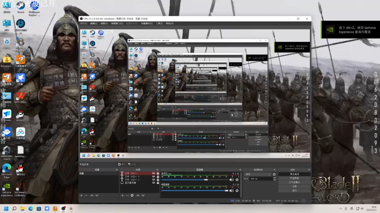
Task: Open Tencent QQ desktop shortcut
Action: point(20,169)
